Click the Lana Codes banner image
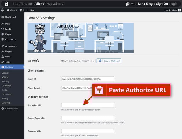The image size is (182, 139). click(x=81, y=38)
